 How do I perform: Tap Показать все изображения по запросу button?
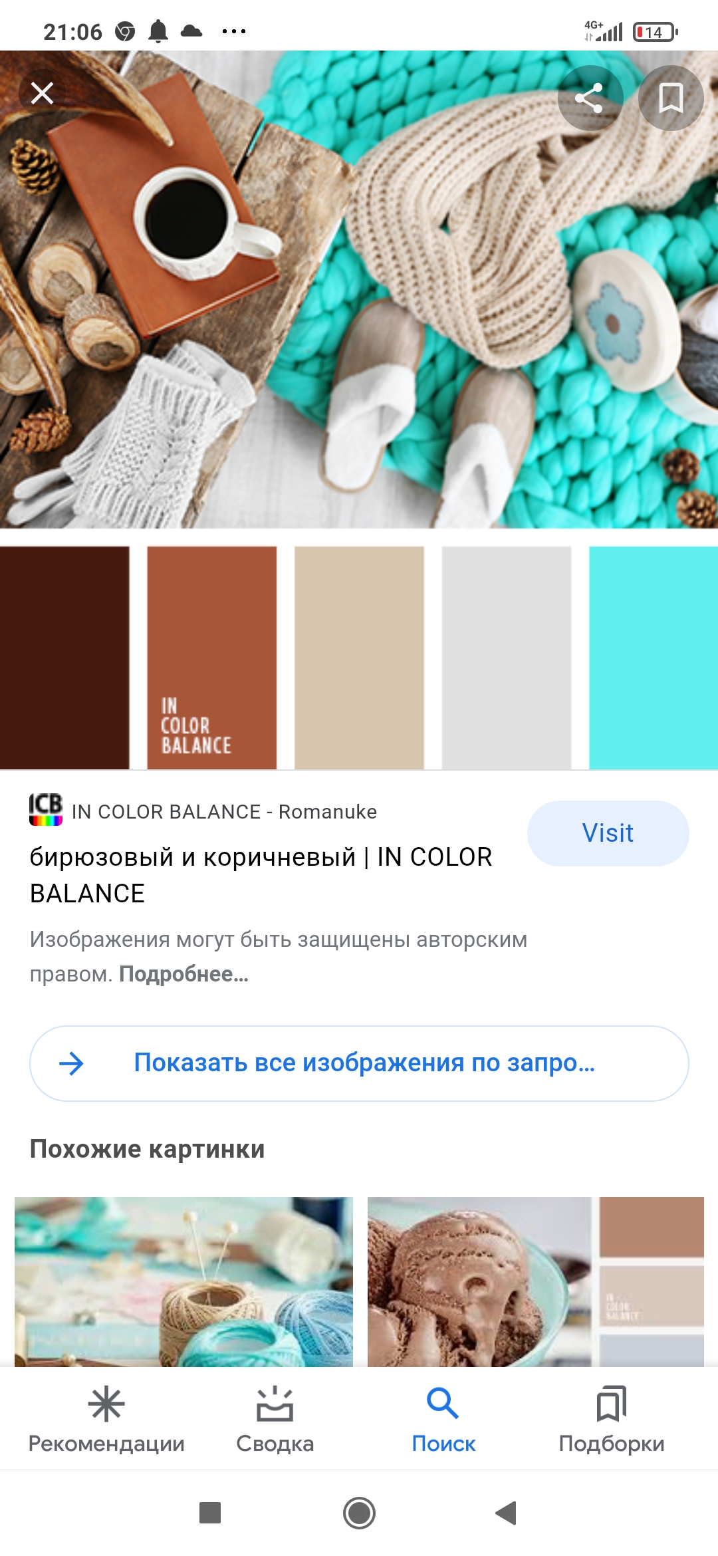(359, 1063)
